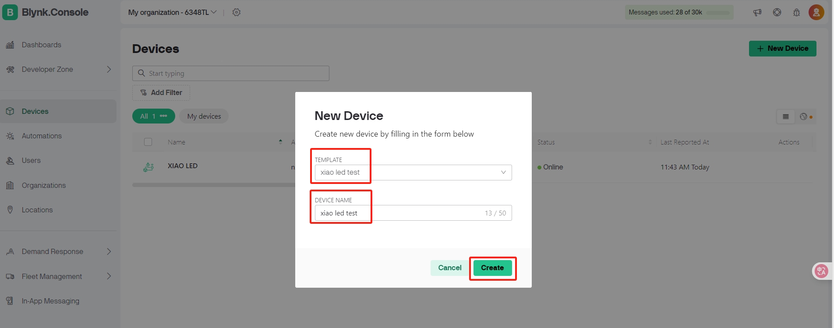Click the In-App Messaging icon
The image size is (834, 328).
pyautogui.click(x=10, y=301)
